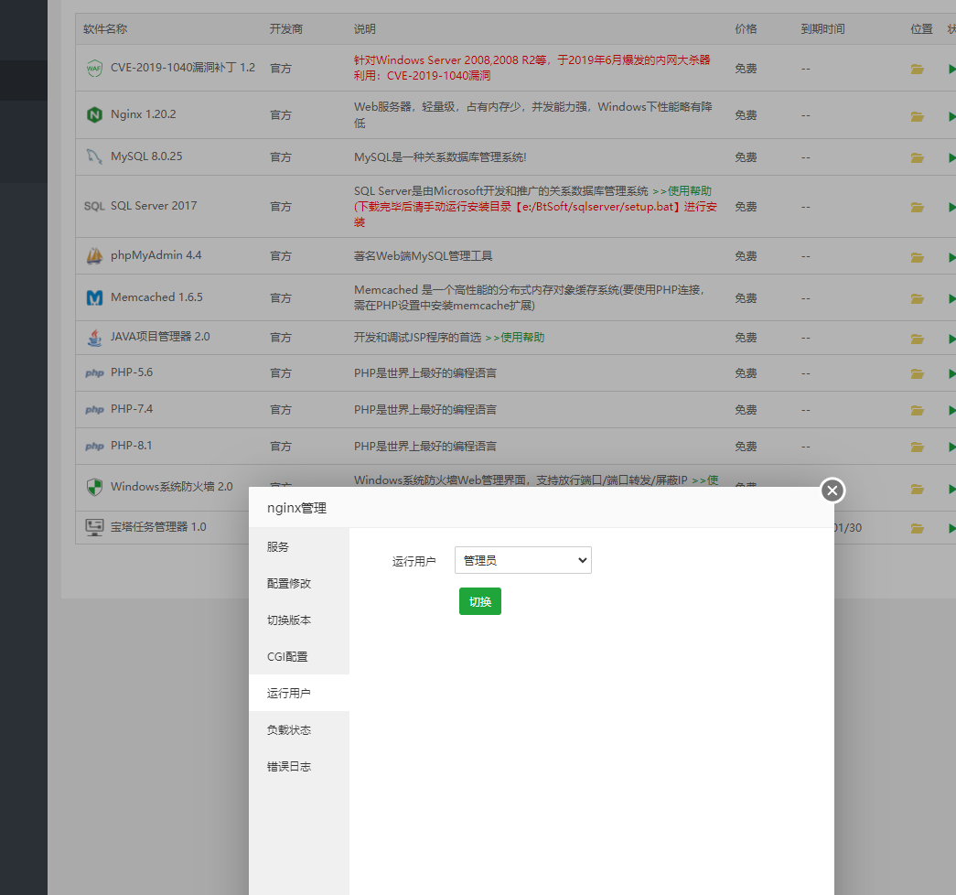
Task: Click the 价格 column header
Action: (746, 28)
